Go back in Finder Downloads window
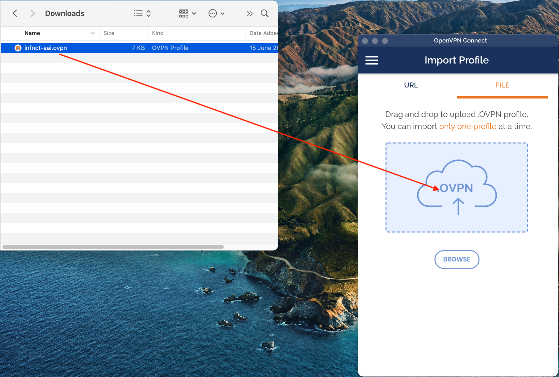This screenshot has width=559, height=377. 15,13
